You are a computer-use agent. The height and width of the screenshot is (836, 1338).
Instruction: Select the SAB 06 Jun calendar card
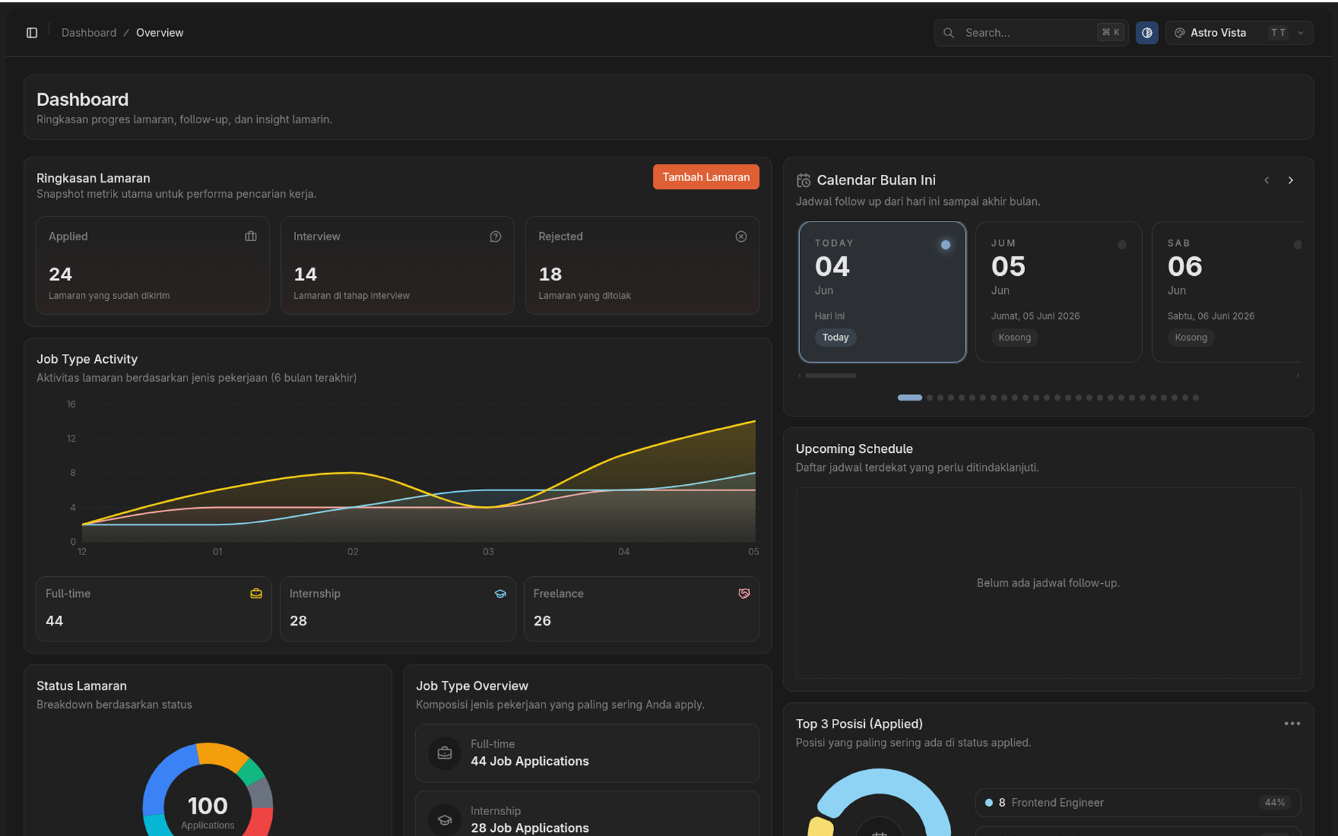(x=1227, y=292)
